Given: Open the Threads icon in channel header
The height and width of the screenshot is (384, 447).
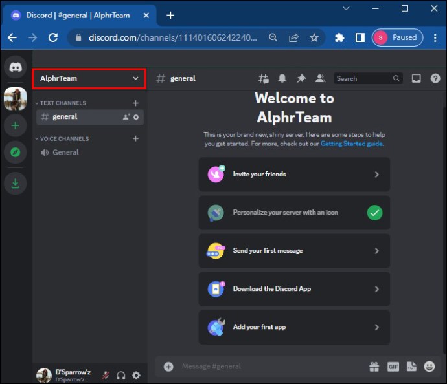Looking at the screenshot, I should tap(264, 78).
